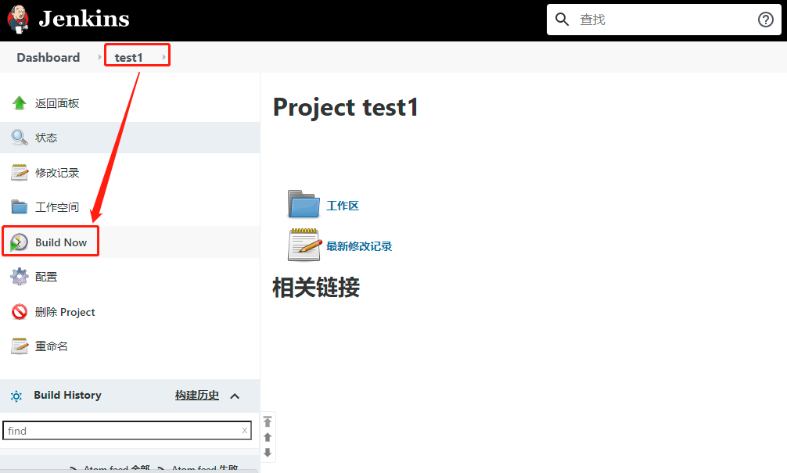
Task: Click Project test1 heading
Action: [x=346, y=107]
